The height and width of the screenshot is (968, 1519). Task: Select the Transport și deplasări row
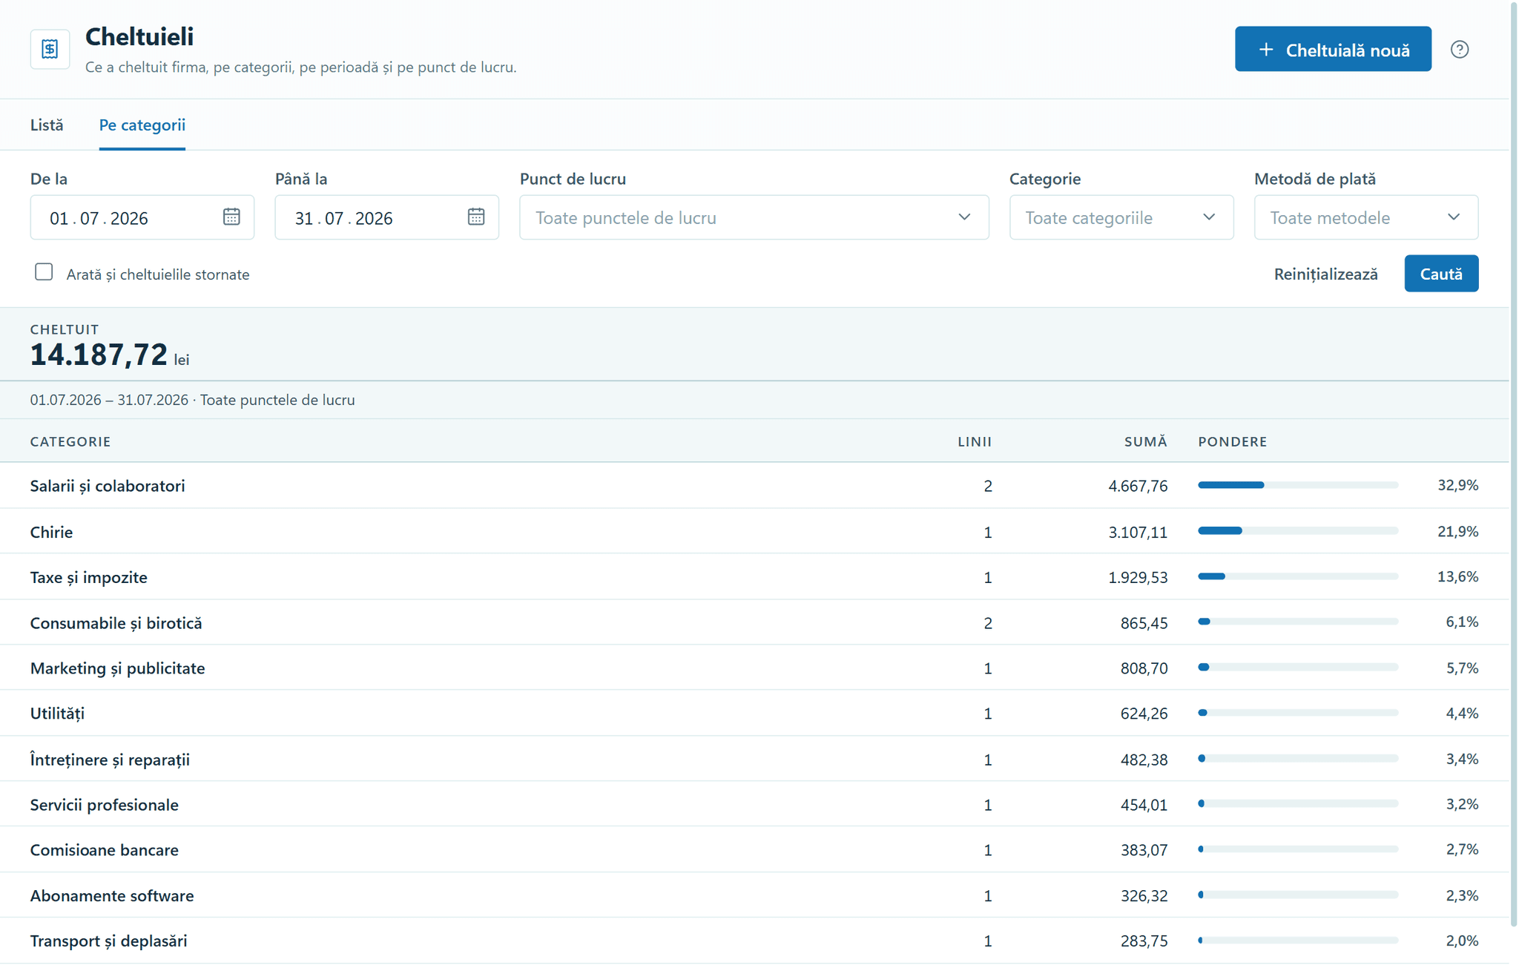(754, 941)
